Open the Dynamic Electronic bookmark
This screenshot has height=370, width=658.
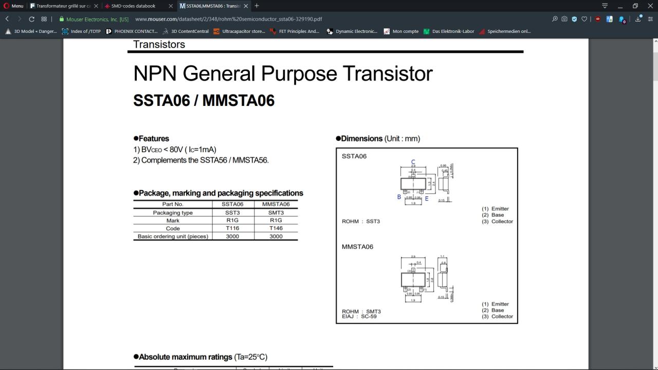(352, 31)
